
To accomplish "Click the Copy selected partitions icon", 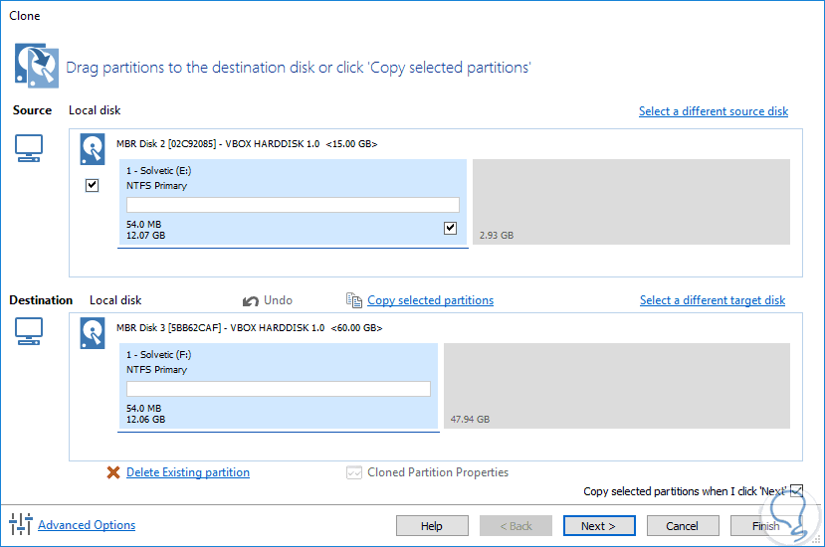I will point(354,300).
